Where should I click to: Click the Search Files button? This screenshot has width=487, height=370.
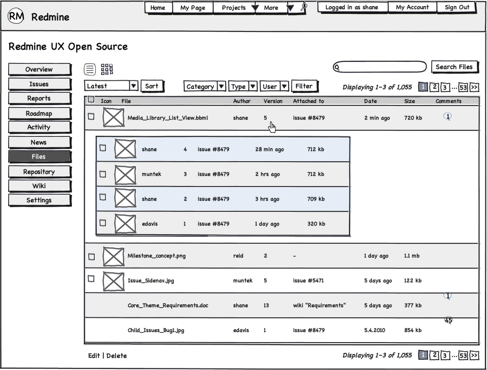pos(454,67)
